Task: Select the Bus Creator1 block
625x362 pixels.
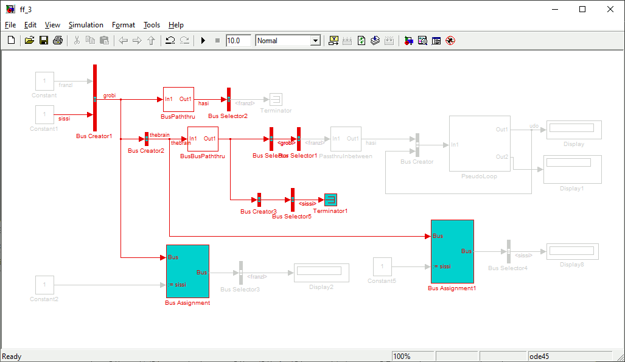Action: (x=95, y=98)
